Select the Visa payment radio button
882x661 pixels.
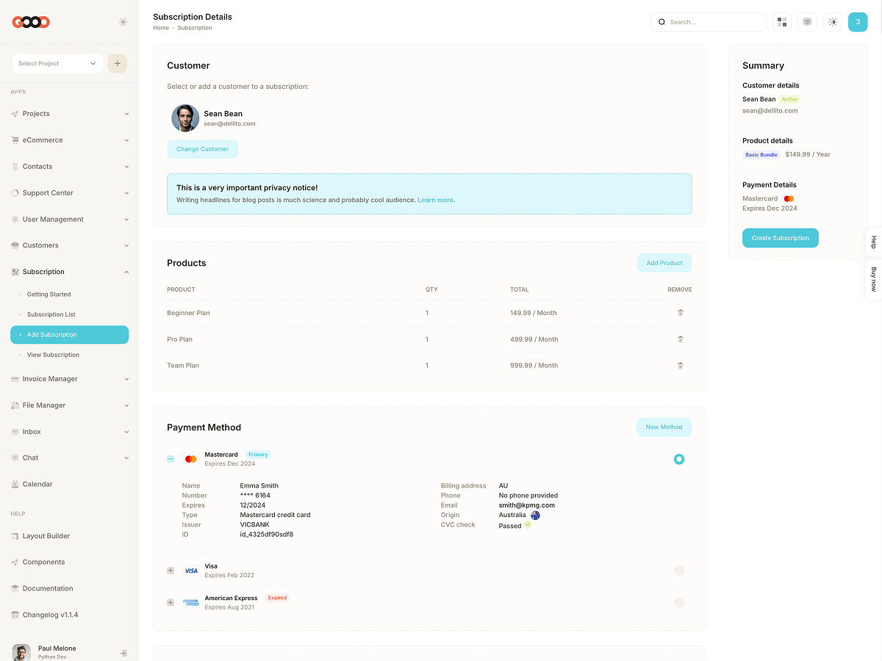coord(679,571)
